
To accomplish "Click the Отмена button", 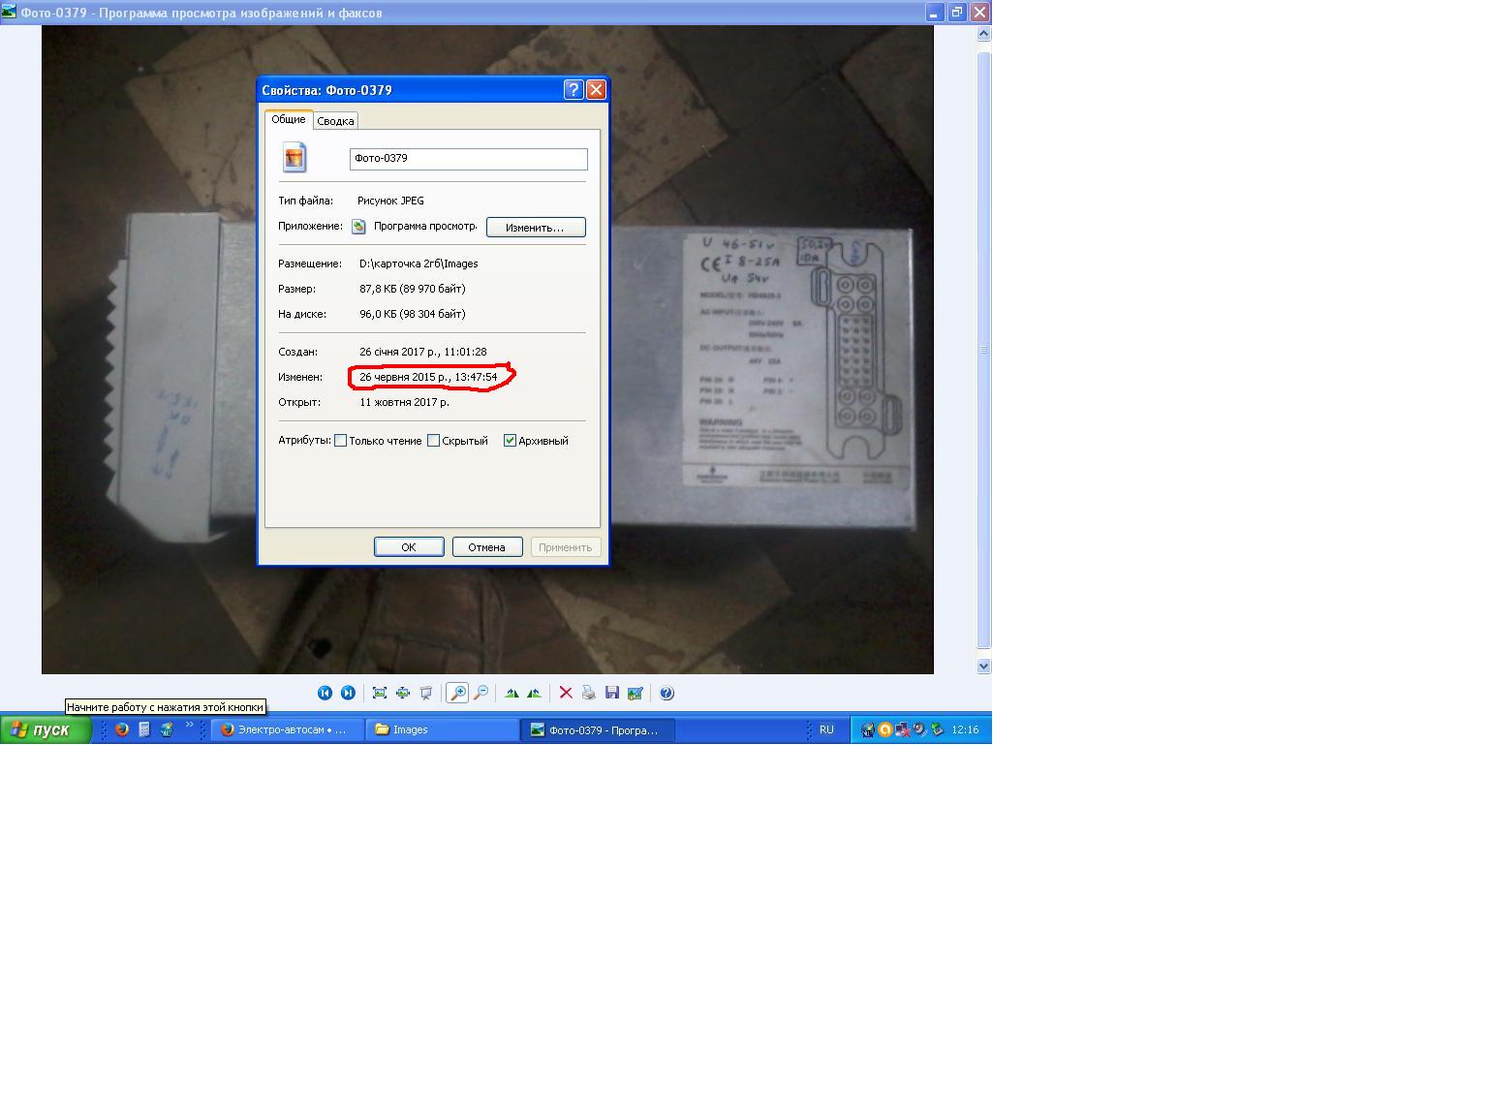I will (486, 547).
